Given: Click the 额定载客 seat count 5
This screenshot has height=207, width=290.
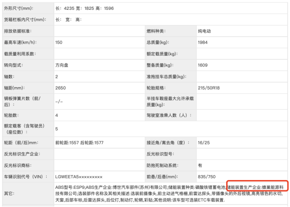Looking at the screenshot, I should point(56,129).
